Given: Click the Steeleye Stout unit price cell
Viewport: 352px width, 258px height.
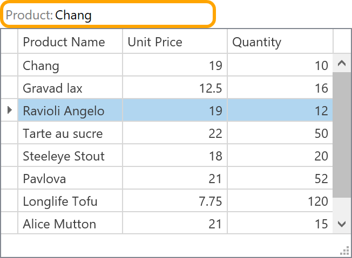Looking at the screenshot, I should [174, 156].
